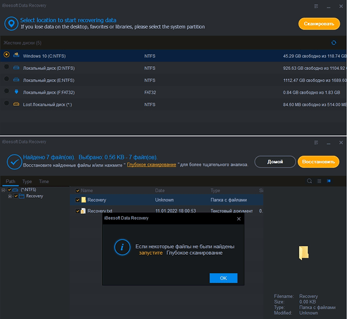Toggle checkbox for Recovery folder row

click(77, 200)
